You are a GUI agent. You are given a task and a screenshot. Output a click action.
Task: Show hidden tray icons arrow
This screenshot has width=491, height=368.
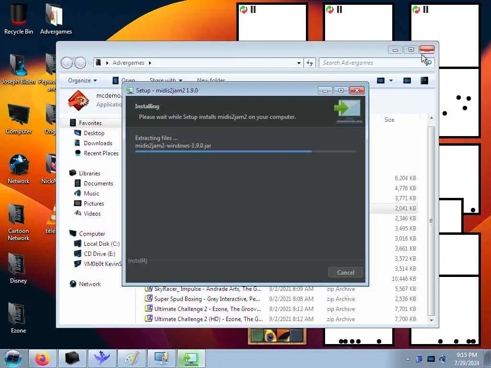pyautogui.click(x=408, y=359)
